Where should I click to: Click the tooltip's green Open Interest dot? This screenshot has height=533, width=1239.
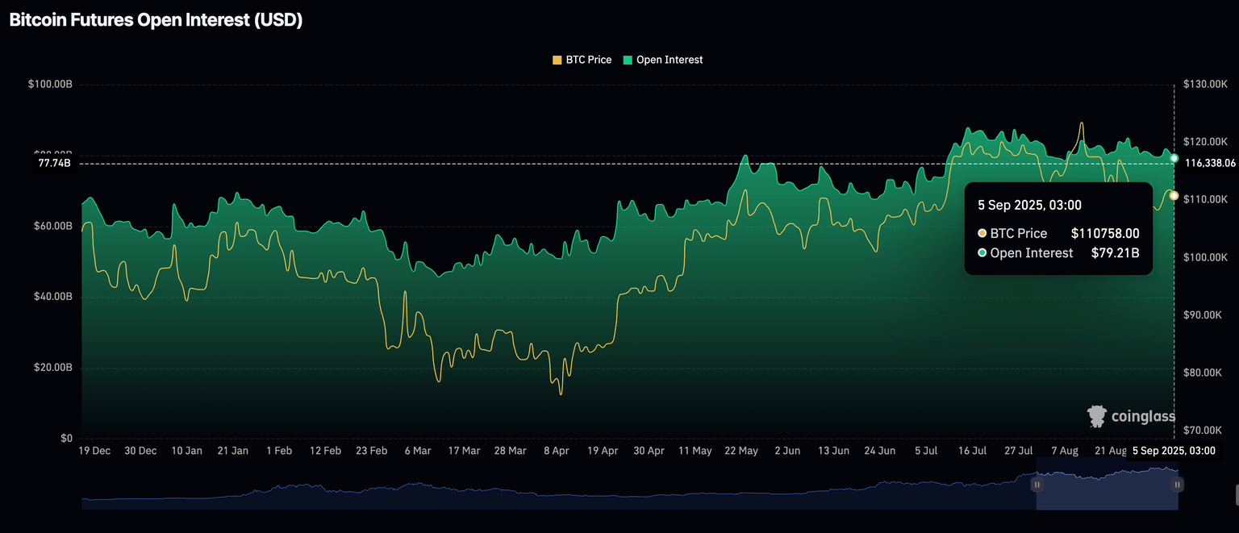point(982,253)
